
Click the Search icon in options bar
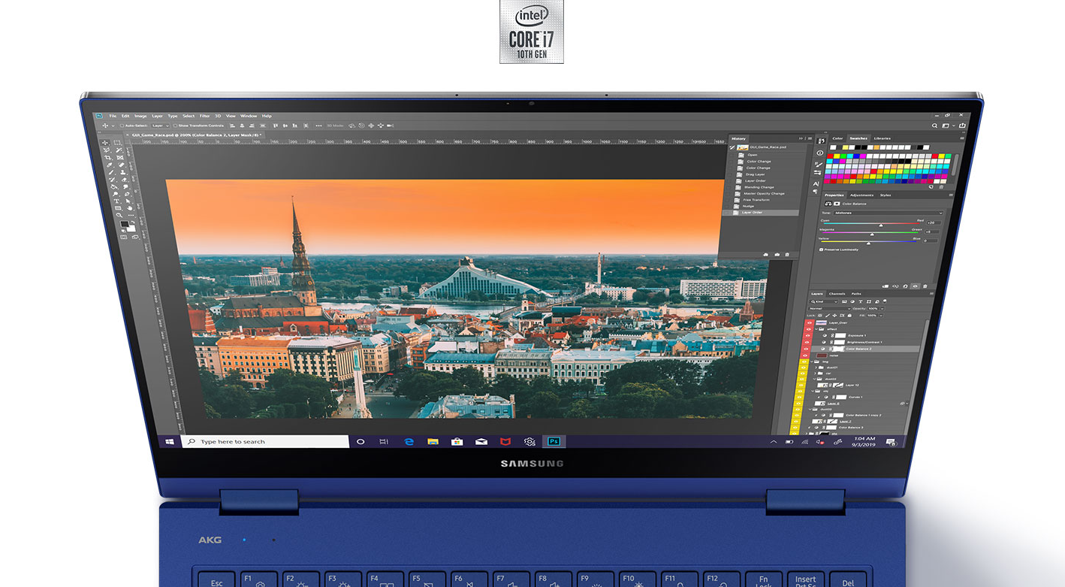pos(935,126)
